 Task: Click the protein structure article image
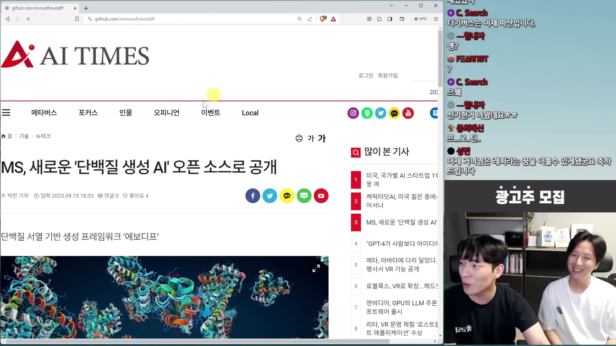click(x=165, y=297)
